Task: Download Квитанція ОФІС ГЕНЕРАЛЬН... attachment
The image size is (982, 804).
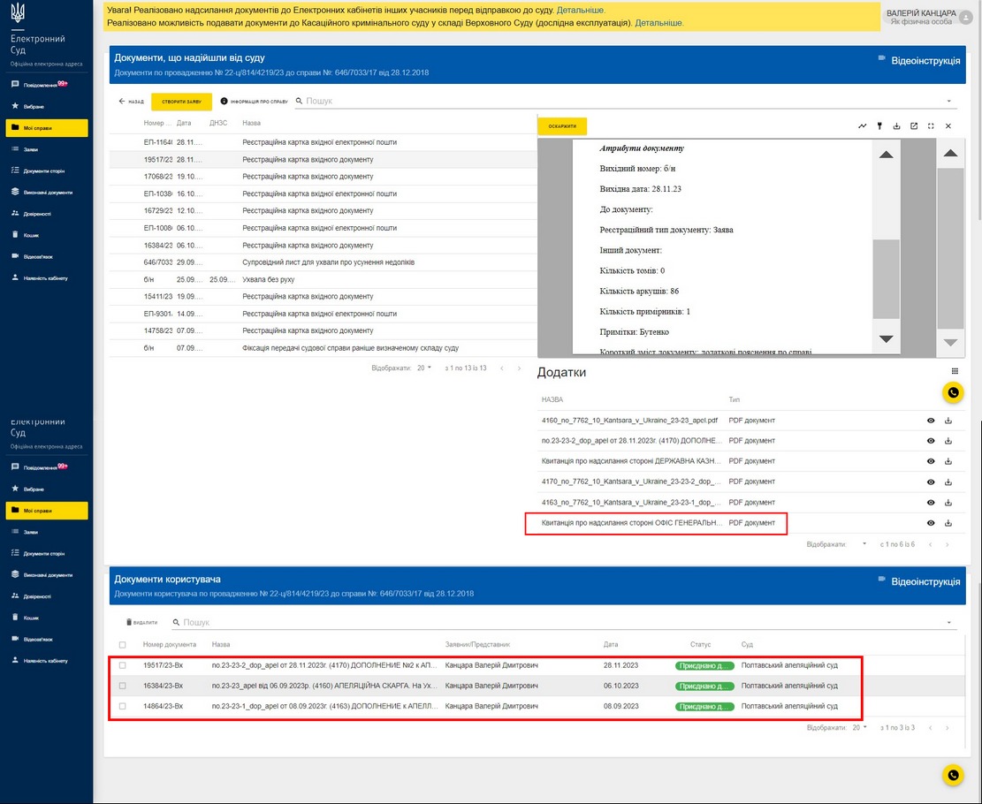Action: (948, 523)
